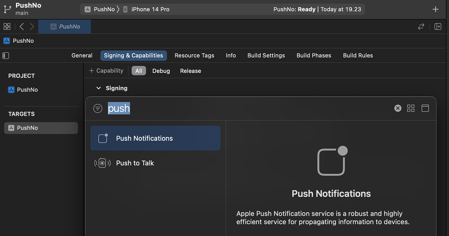Open the Build Rules tab
Screen dimensions: 449x236
point(358,55)
